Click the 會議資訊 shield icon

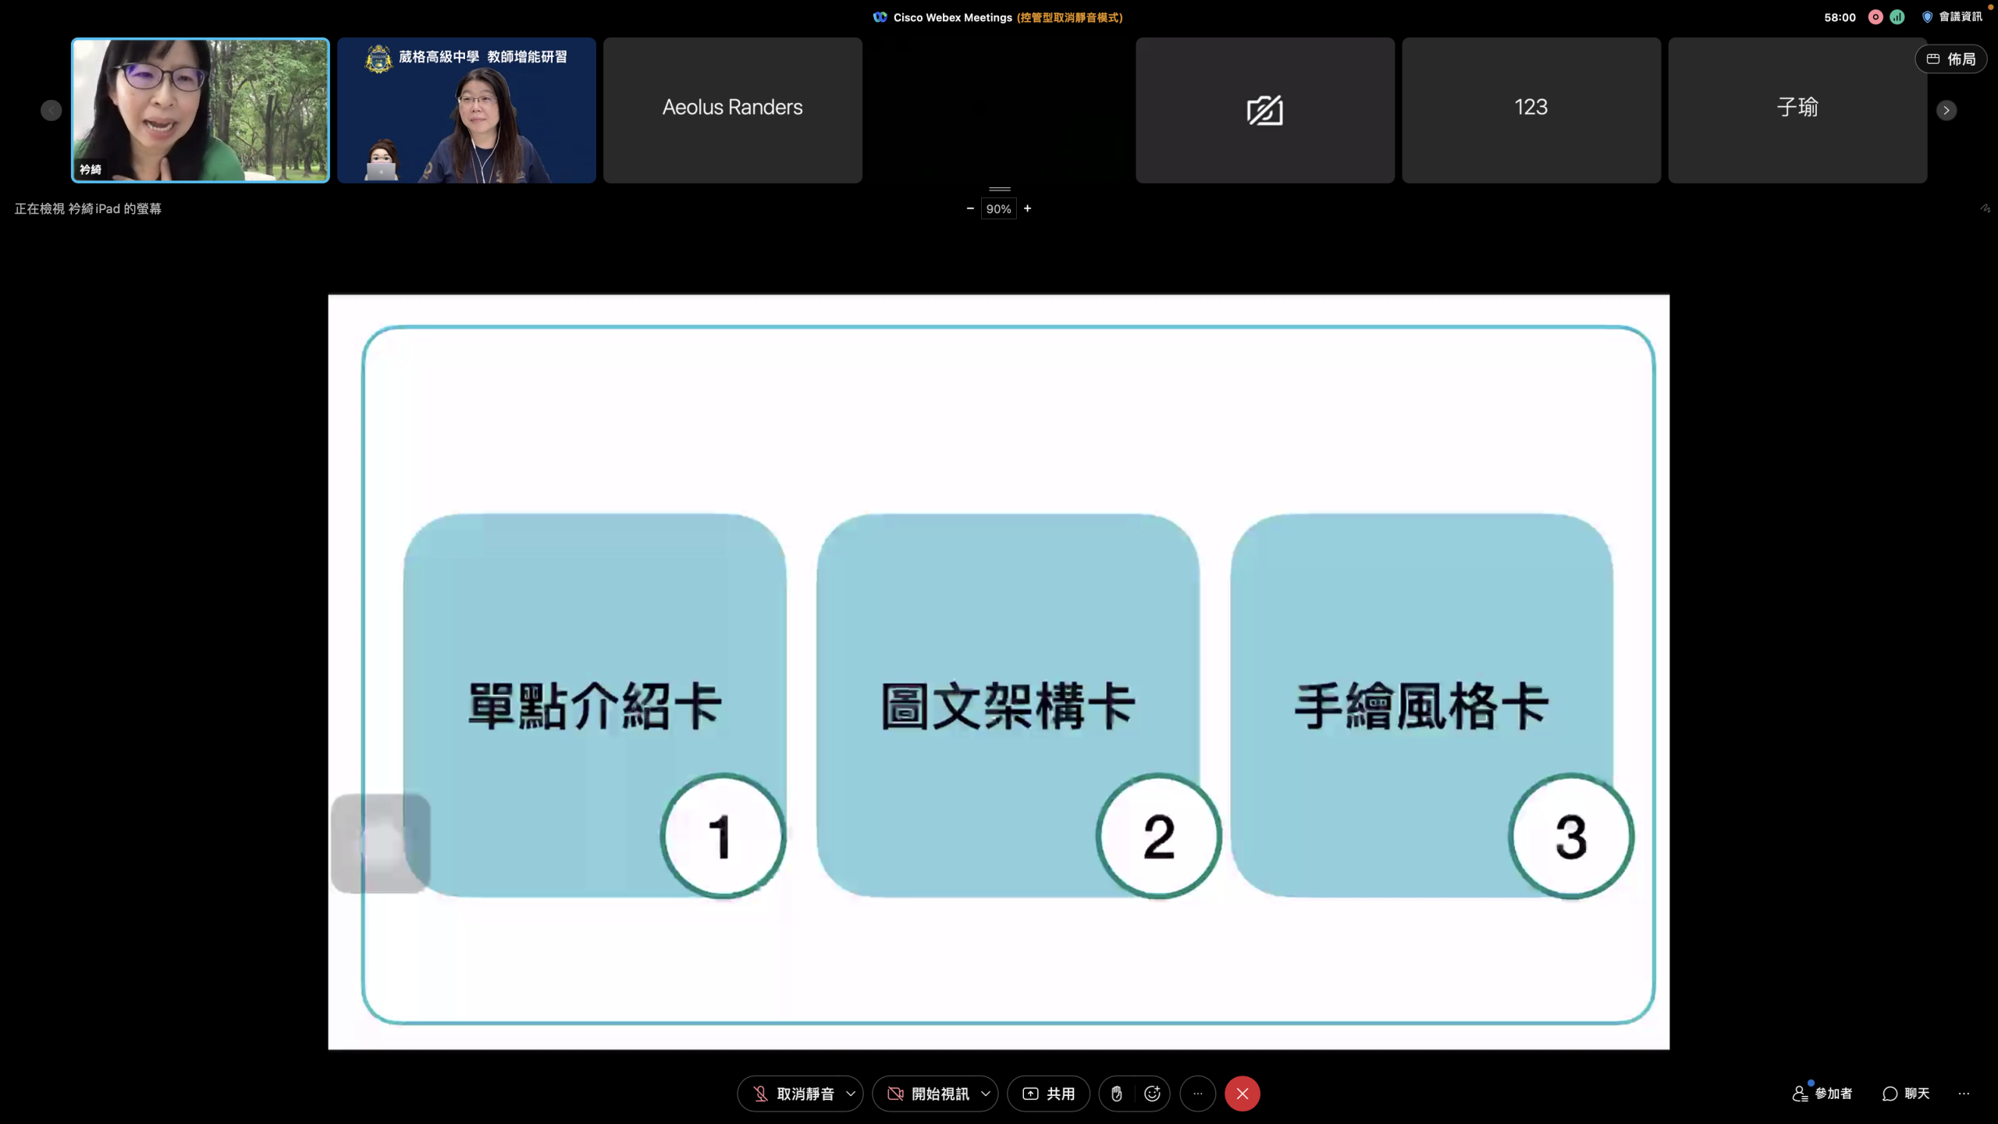[x=1927, y=17]
